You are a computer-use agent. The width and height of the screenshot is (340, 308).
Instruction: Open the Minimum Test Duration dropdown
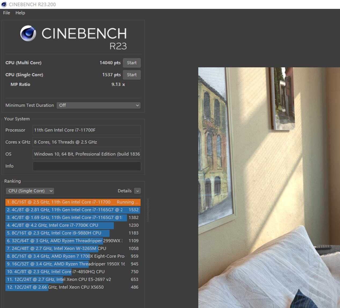(x=98, y=105)
